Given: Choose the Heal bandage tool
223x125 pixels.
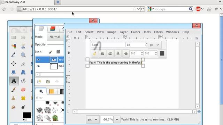Looking at the screenshot, I should (23, 98).
